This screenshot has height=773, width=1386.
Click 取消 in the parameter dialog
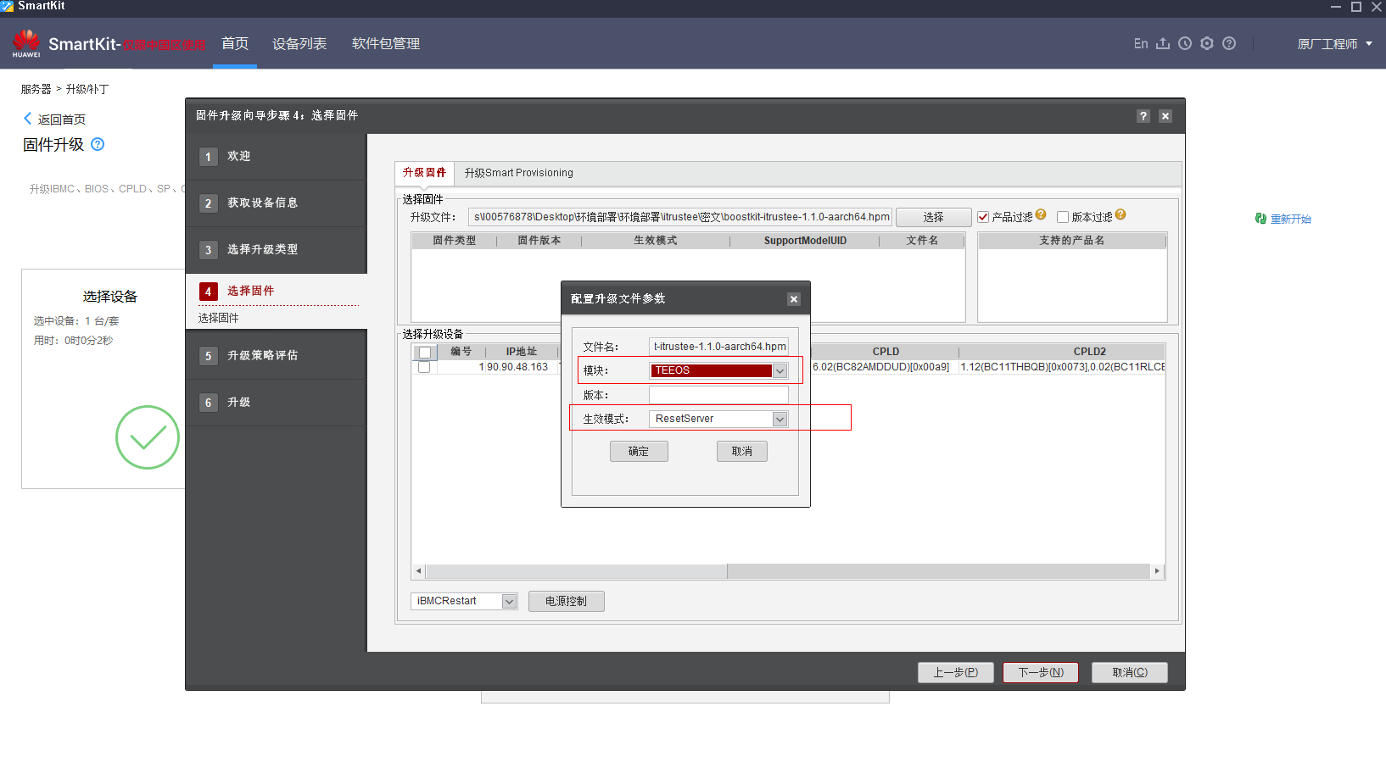[x=742, y=452]
